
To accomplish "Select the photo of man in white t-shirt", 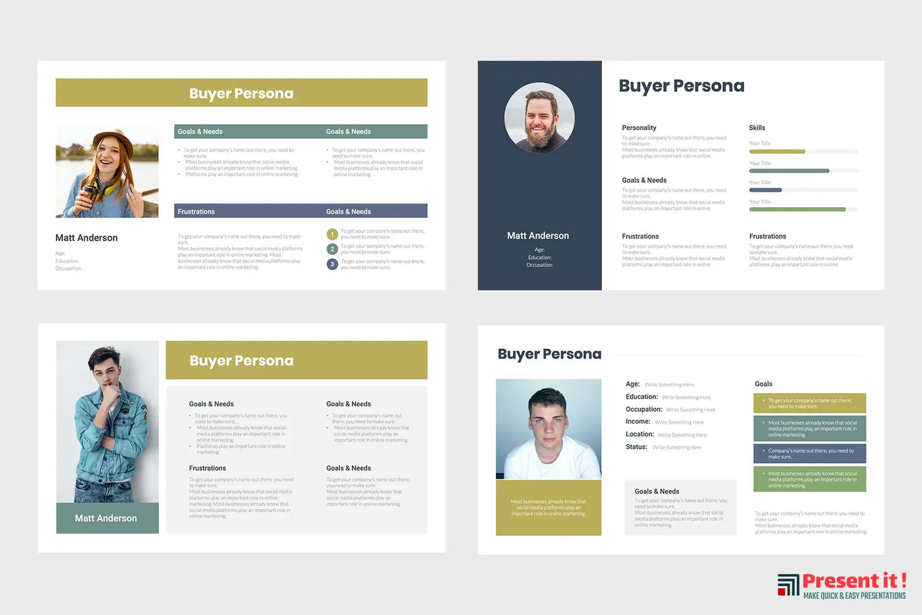I will [x=548, y=429].
